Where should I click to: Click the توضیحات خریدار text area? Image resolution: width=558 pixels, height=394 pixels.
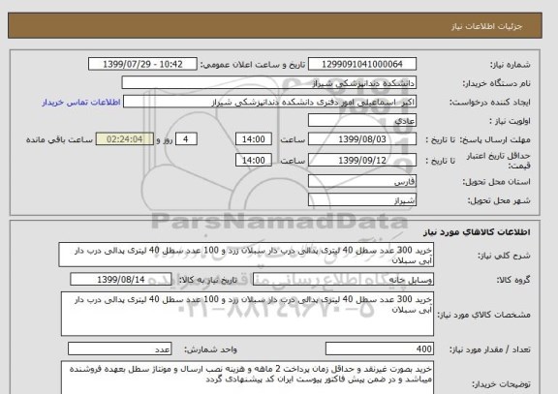point(247,378)
